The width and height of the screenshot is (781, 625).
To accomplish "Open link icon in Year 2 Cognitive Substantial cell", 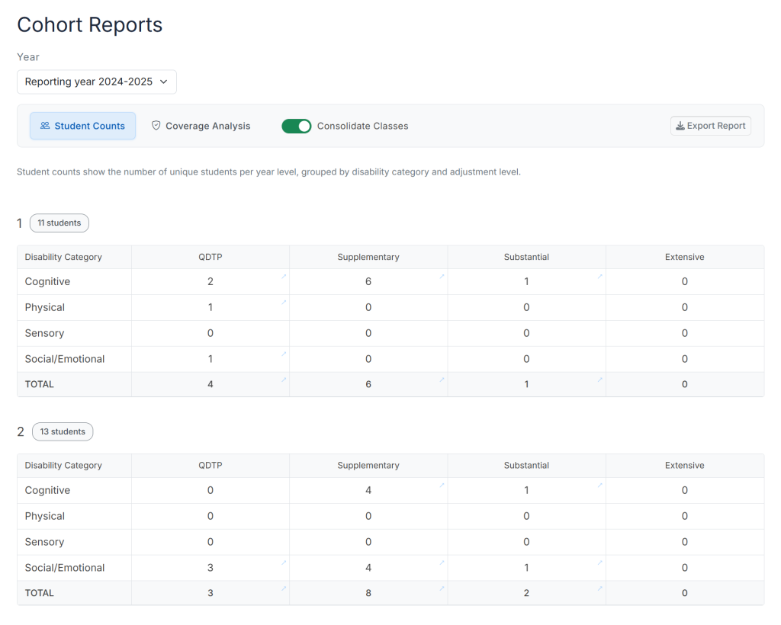I will [599, 485].
